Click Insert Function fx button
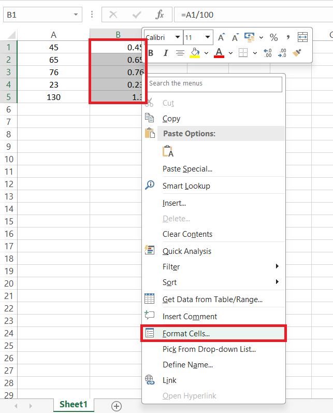Screen dimensions: 333x413 (x=160, y=15)
